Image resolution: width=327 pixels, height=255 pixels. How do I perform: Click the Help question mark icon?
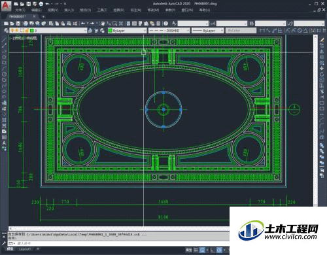click(166, 24)
